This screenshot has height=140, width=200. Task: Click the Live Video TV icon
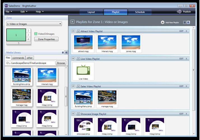(83, 70)
